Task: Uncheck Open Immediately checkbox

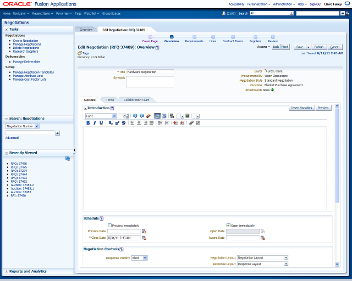Action: (x=228, y=225)
